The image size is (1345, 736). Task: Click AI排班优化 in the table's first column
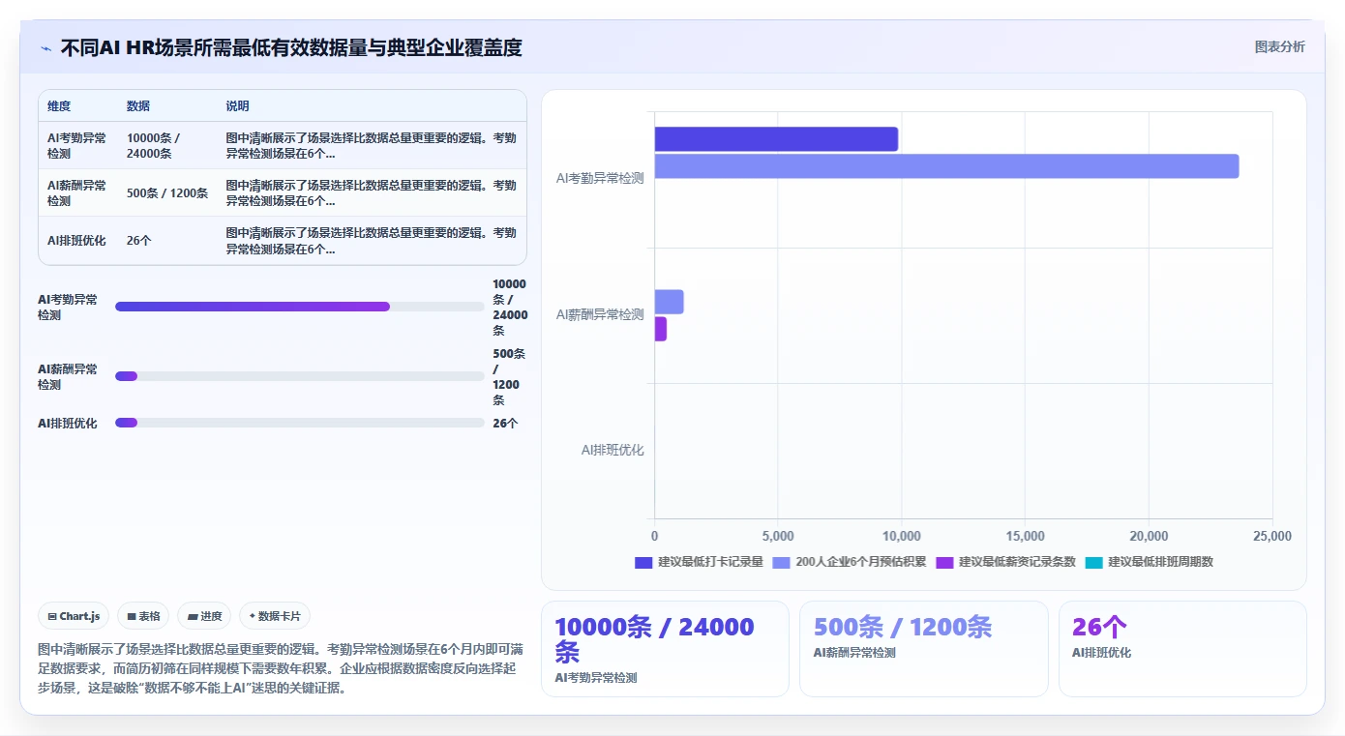(76, 240)
